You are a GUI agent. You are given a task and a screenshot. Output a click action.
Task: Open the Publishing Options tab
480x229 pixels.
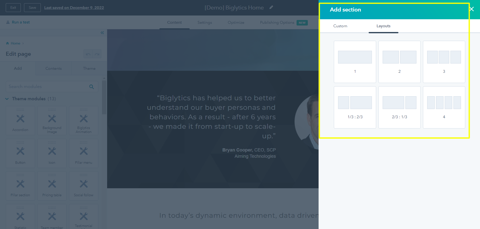(x=277, y=22)
